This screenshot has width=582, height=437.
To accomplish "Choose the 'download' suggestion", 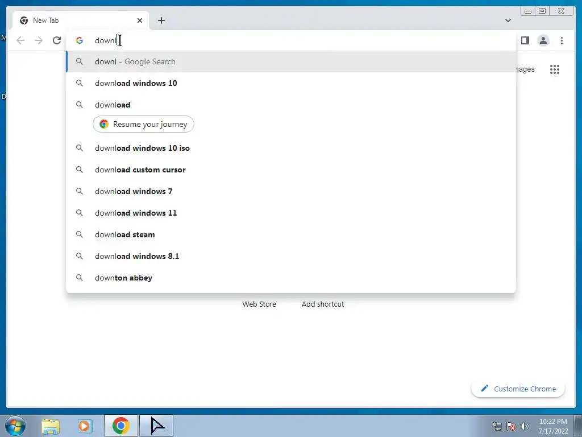I will click(291, 105).
